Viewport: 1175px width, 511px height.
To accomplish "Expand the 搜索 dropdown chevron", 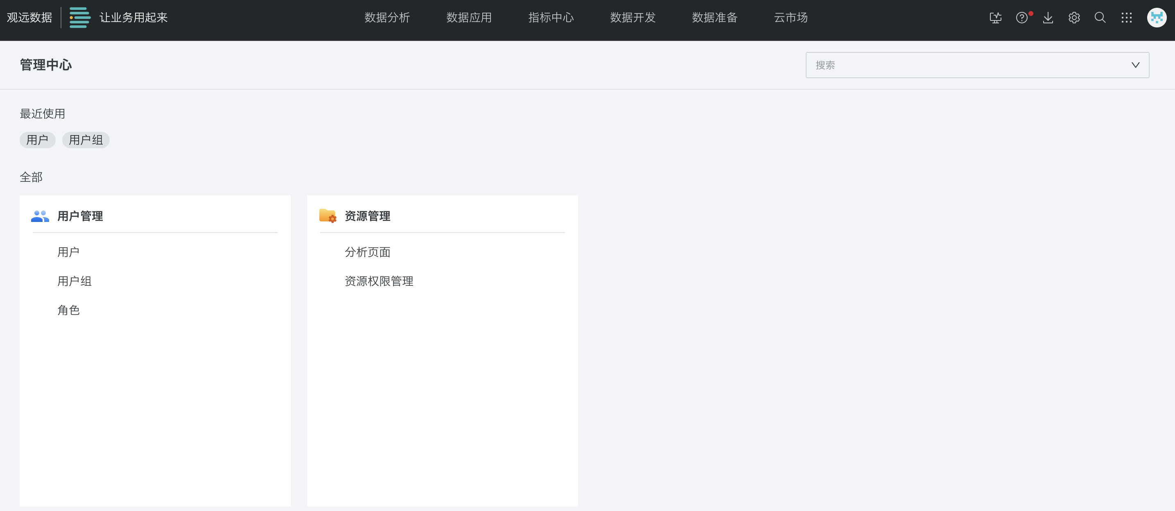I will [1135, 65].
